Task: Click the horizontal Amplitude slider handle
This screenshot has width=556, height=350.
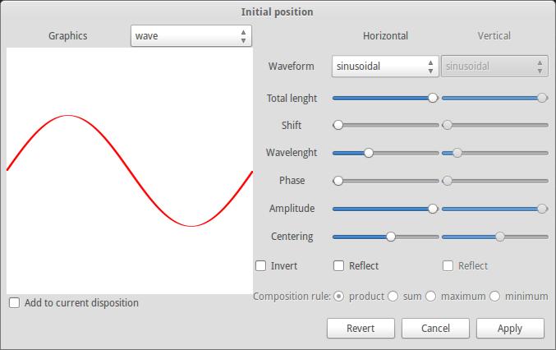Action: (433, 209)
